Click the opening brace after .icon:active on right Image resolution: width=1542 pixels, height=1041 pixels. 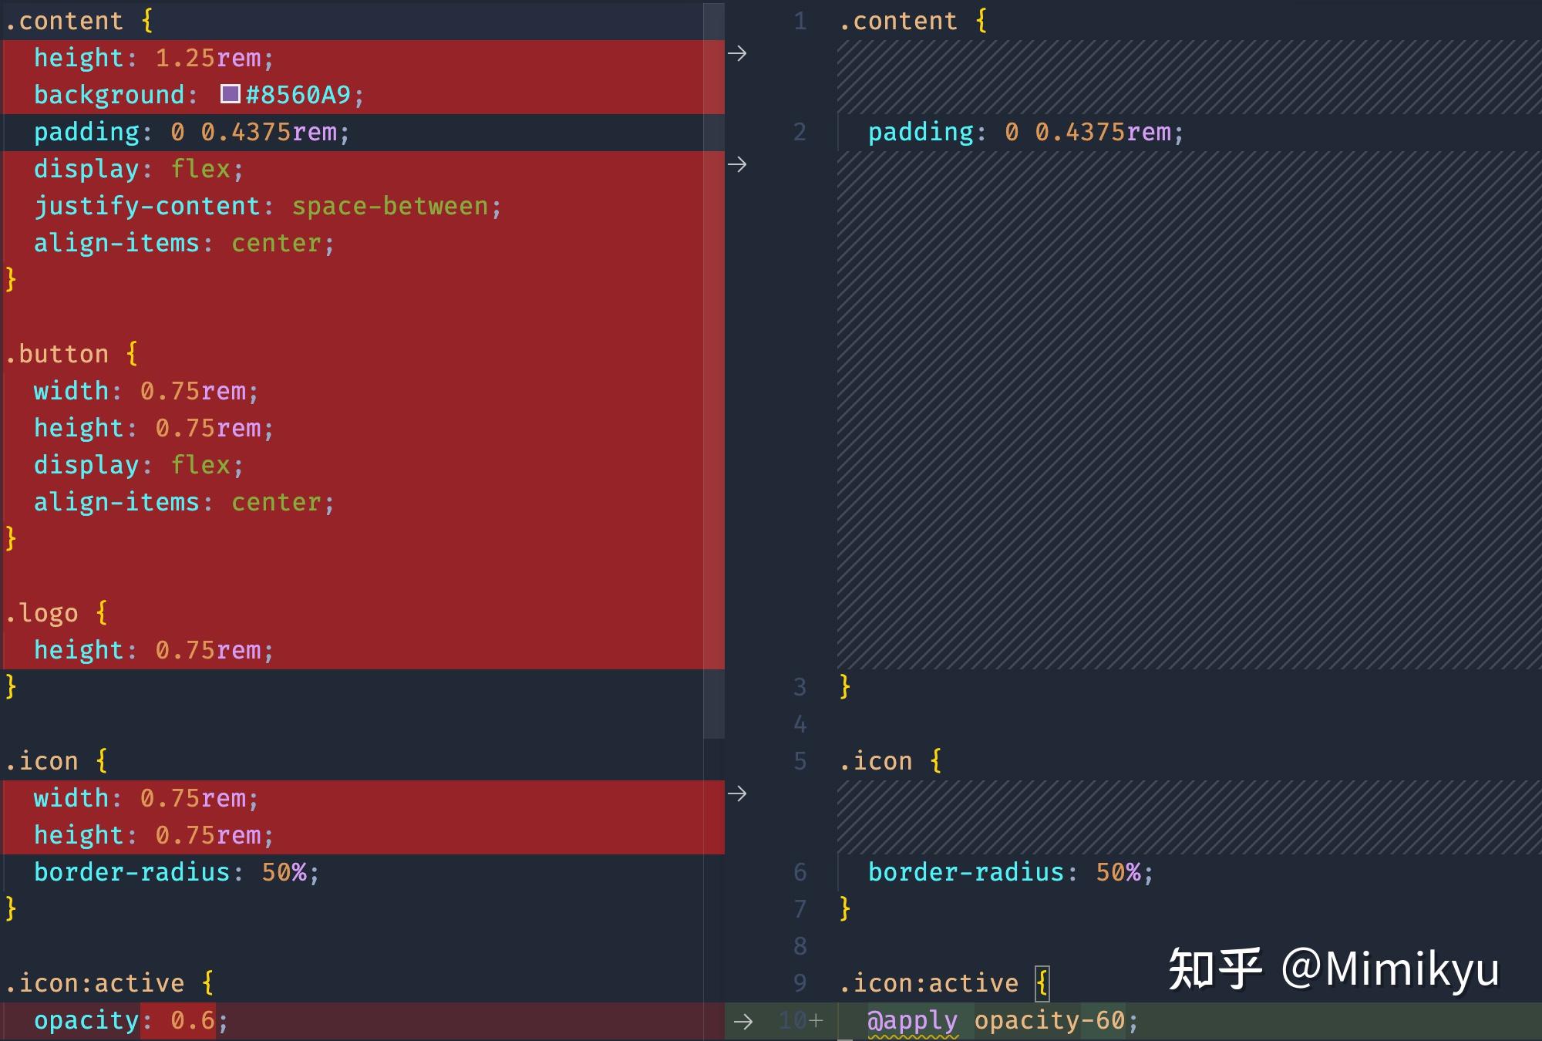(x=1042, y=982)
